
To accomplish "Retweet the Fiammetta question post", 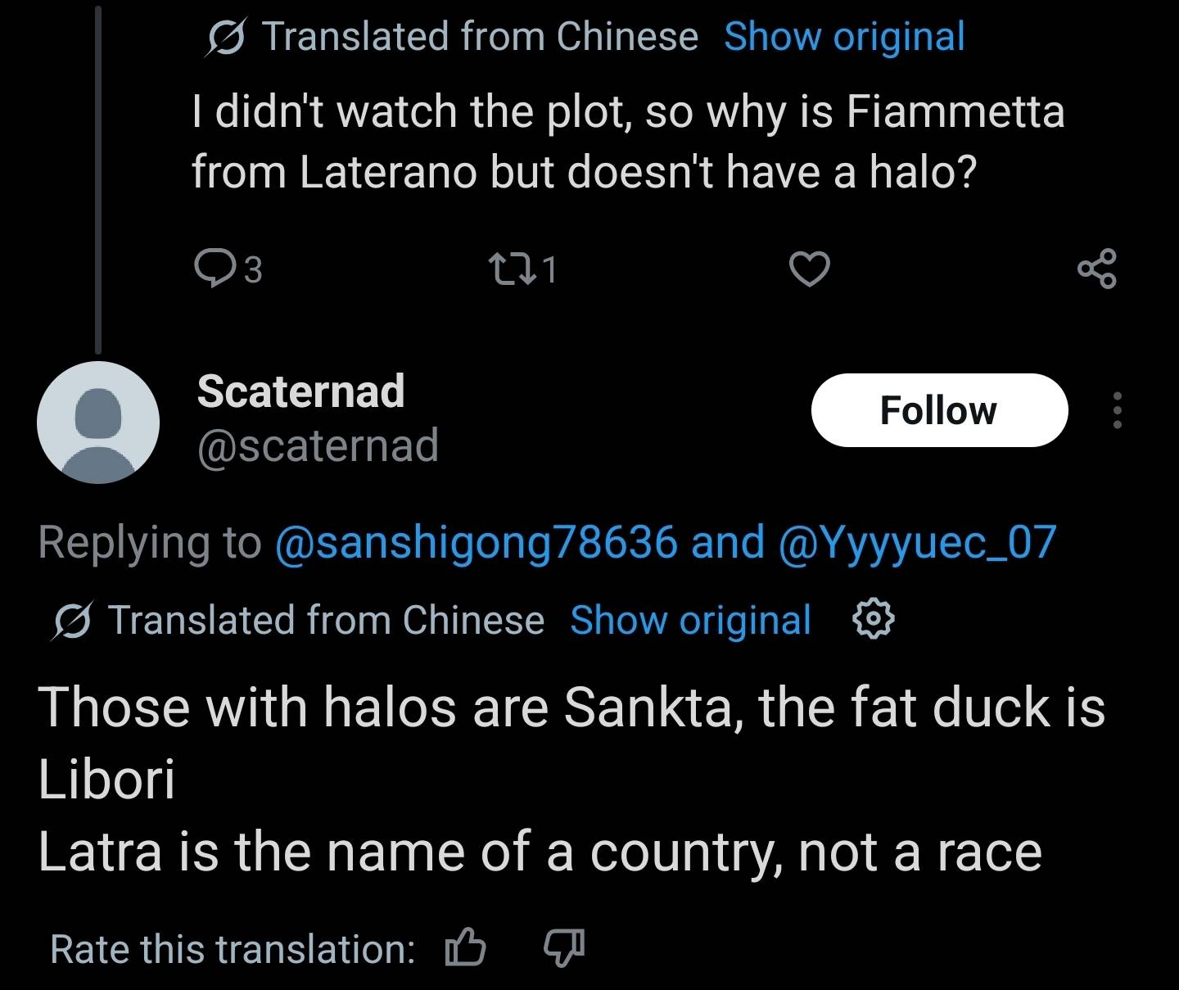I will point(508,269).
